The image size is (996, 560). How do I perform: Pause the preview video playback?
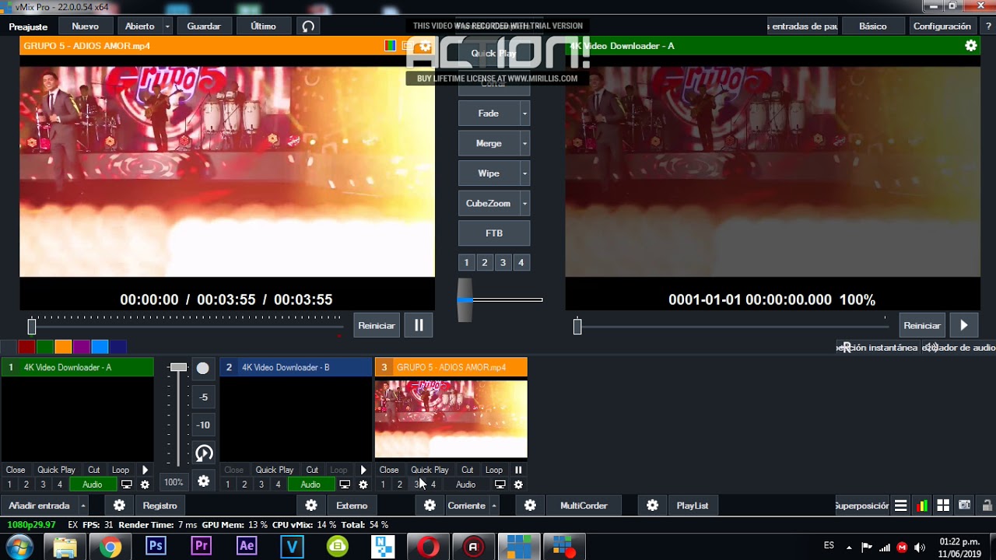point(419,326)
